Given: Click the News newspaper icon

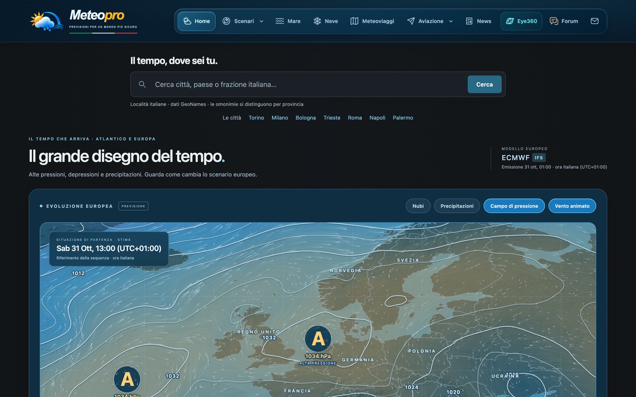Looking at the screenshot, I should point(469,21).
